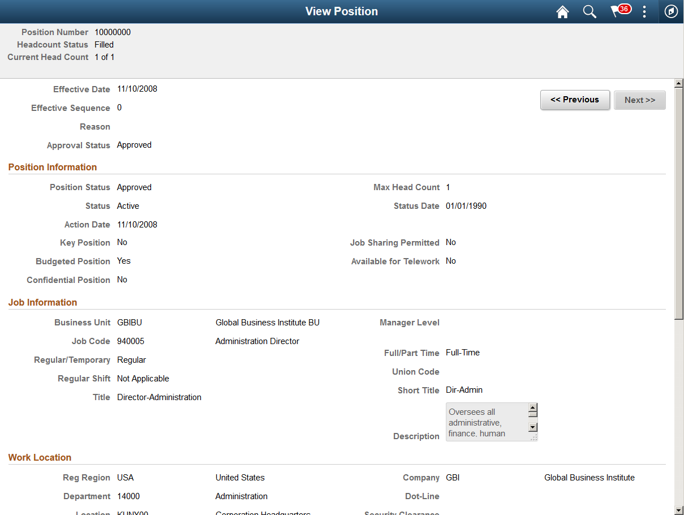Click the Business Unit code GBIBU

tap(130, 323)
